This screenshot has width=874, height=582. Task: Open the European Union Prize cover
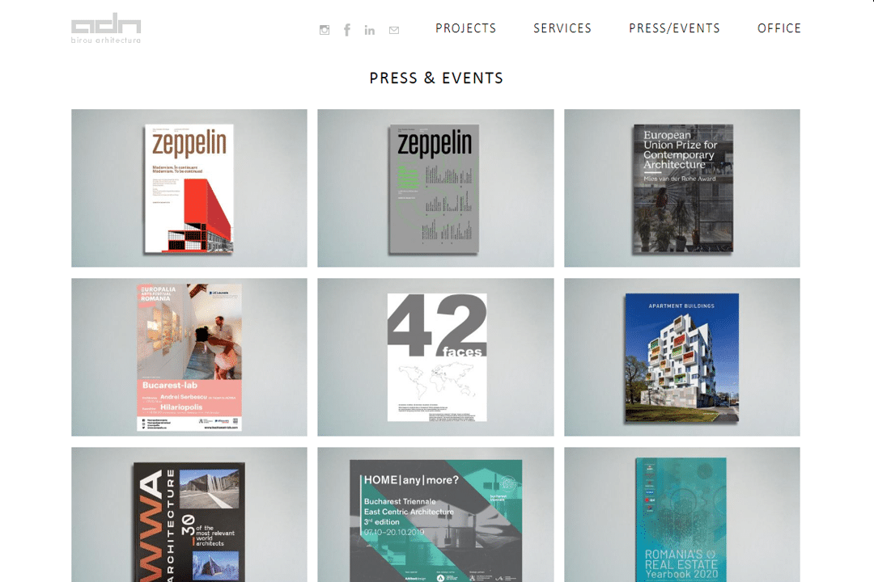point(681,188)
